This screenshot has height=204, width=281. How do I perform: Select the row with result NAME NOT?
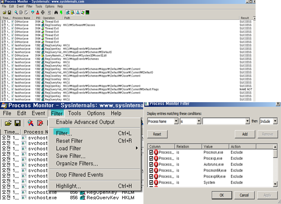[127, 89]
